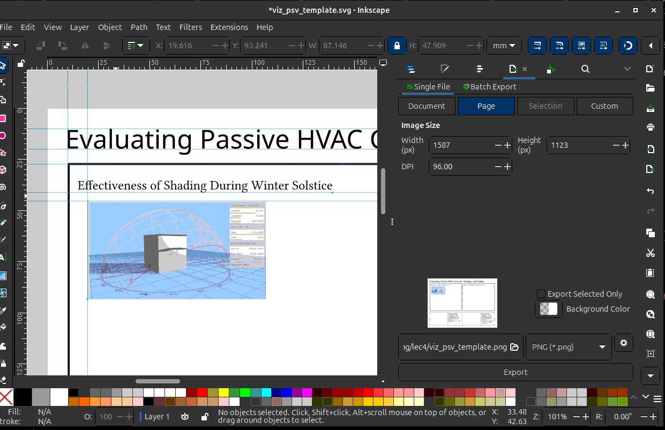Enable Export Selected Only checkbox
Screen dimensions: 665x430
click(541, 294)
